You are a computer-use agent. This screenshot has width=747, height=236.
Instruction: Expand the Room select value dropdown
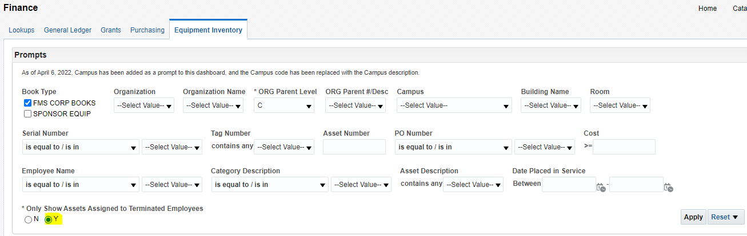click(x=620, y=105)
